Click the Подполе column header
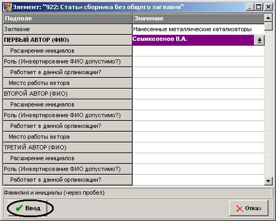 [x=68, y=18]
